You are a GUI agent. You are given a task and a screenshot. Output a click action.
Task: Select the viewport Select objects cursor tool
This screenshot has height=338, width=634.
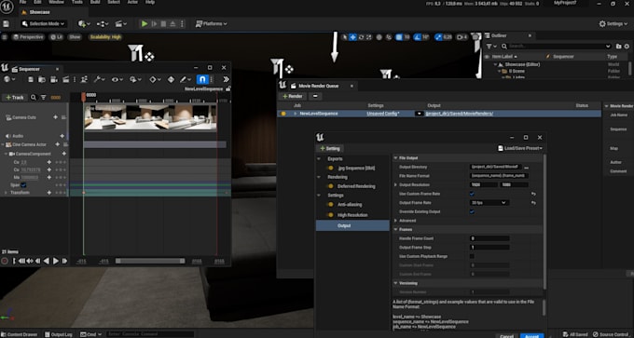[344, 37]
